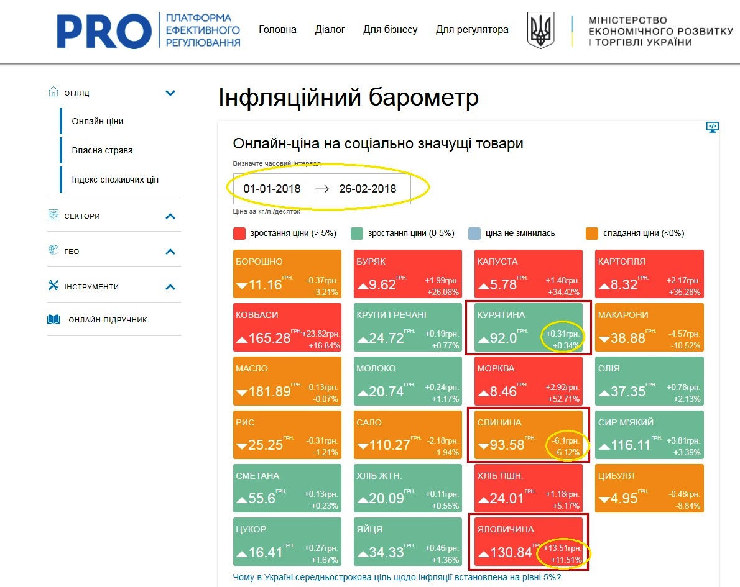Image resolution: width=740 pixels, height=587 pixels.
Task: Open the Діалог menu item
Action: [x=330, y=30]
